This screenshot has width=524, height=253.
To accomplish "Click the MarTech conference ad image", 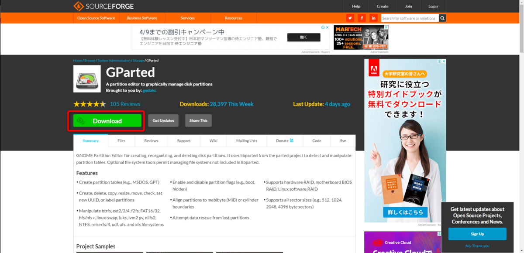I will (x=361, y=38).
